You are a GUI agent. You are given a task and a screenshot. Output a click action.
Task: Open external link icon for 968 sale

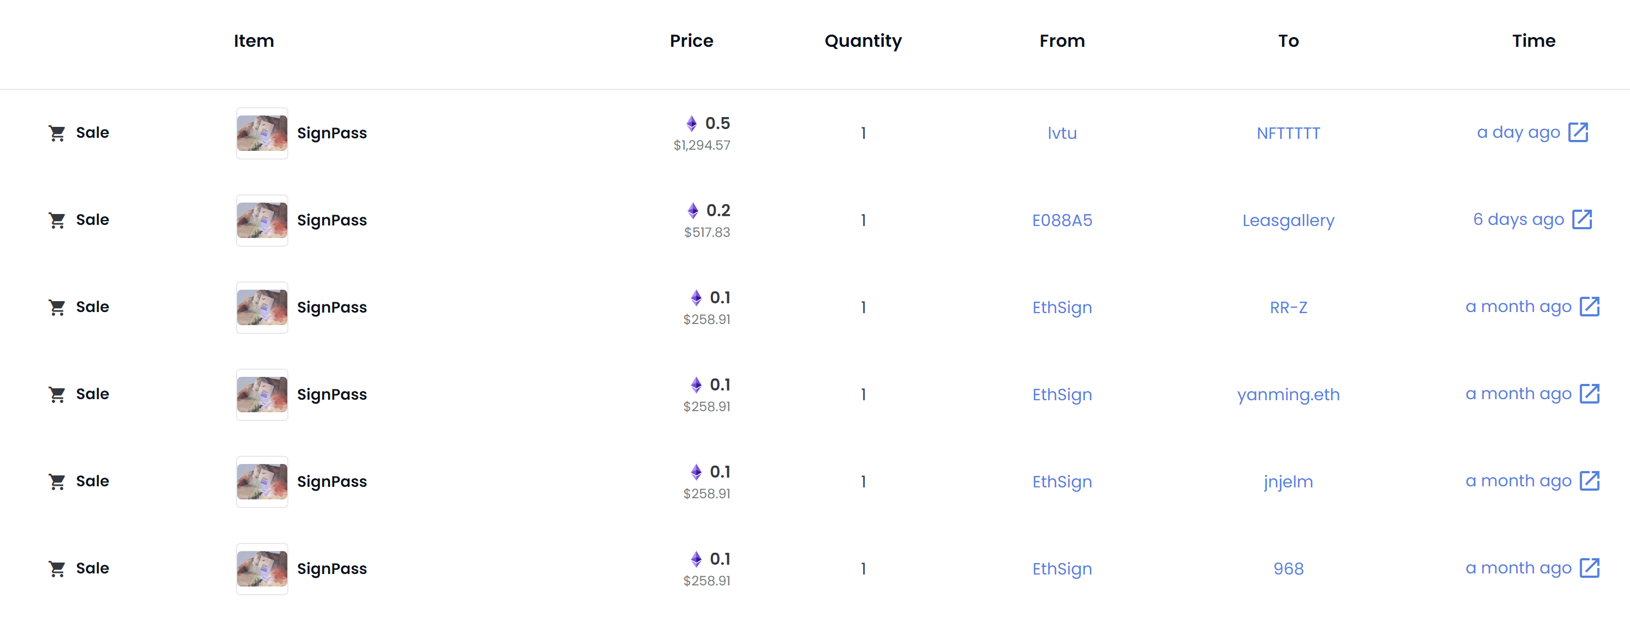coord(1590,569)
